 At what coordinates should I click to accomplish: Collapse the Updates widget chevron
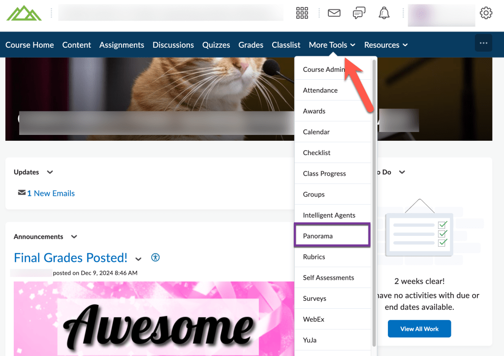pos(49,172)
